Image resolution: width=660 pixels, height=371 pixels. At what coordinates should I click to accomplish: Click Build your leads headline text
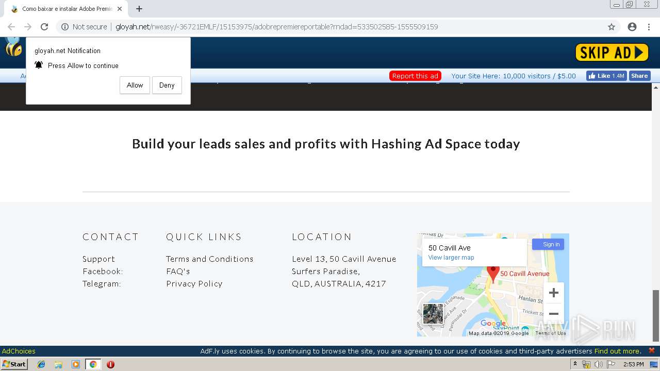click(326, 144)
